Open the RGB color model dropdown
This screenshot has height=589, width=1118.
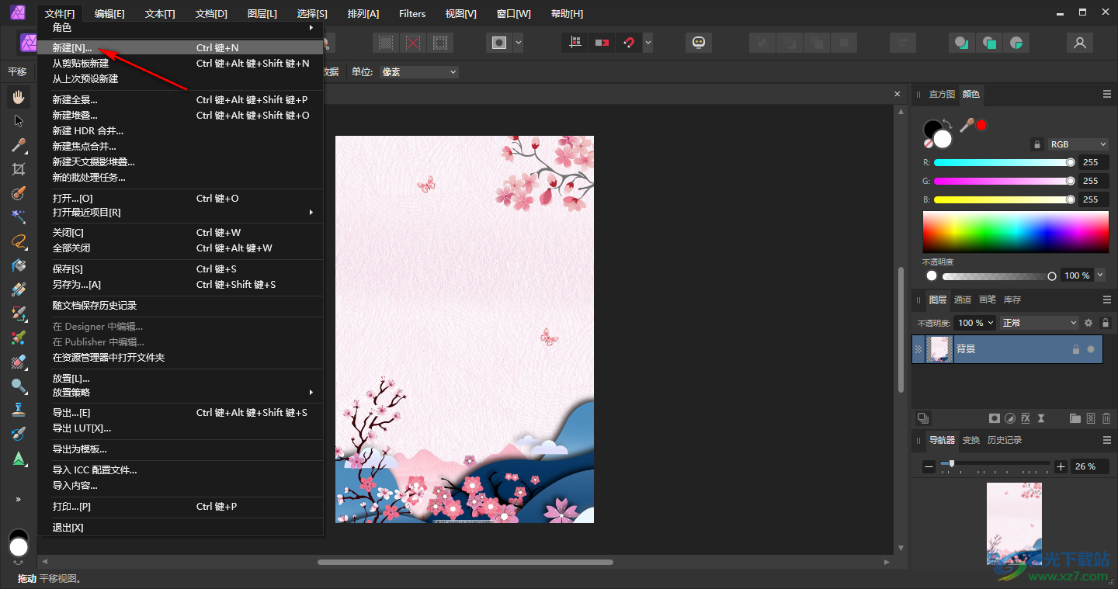pyautogui.click(x=1078, y=144)
